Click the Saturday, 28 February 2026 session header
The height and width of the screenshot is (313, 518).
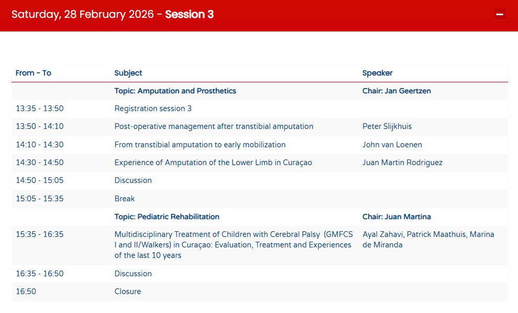pos(113,15)
